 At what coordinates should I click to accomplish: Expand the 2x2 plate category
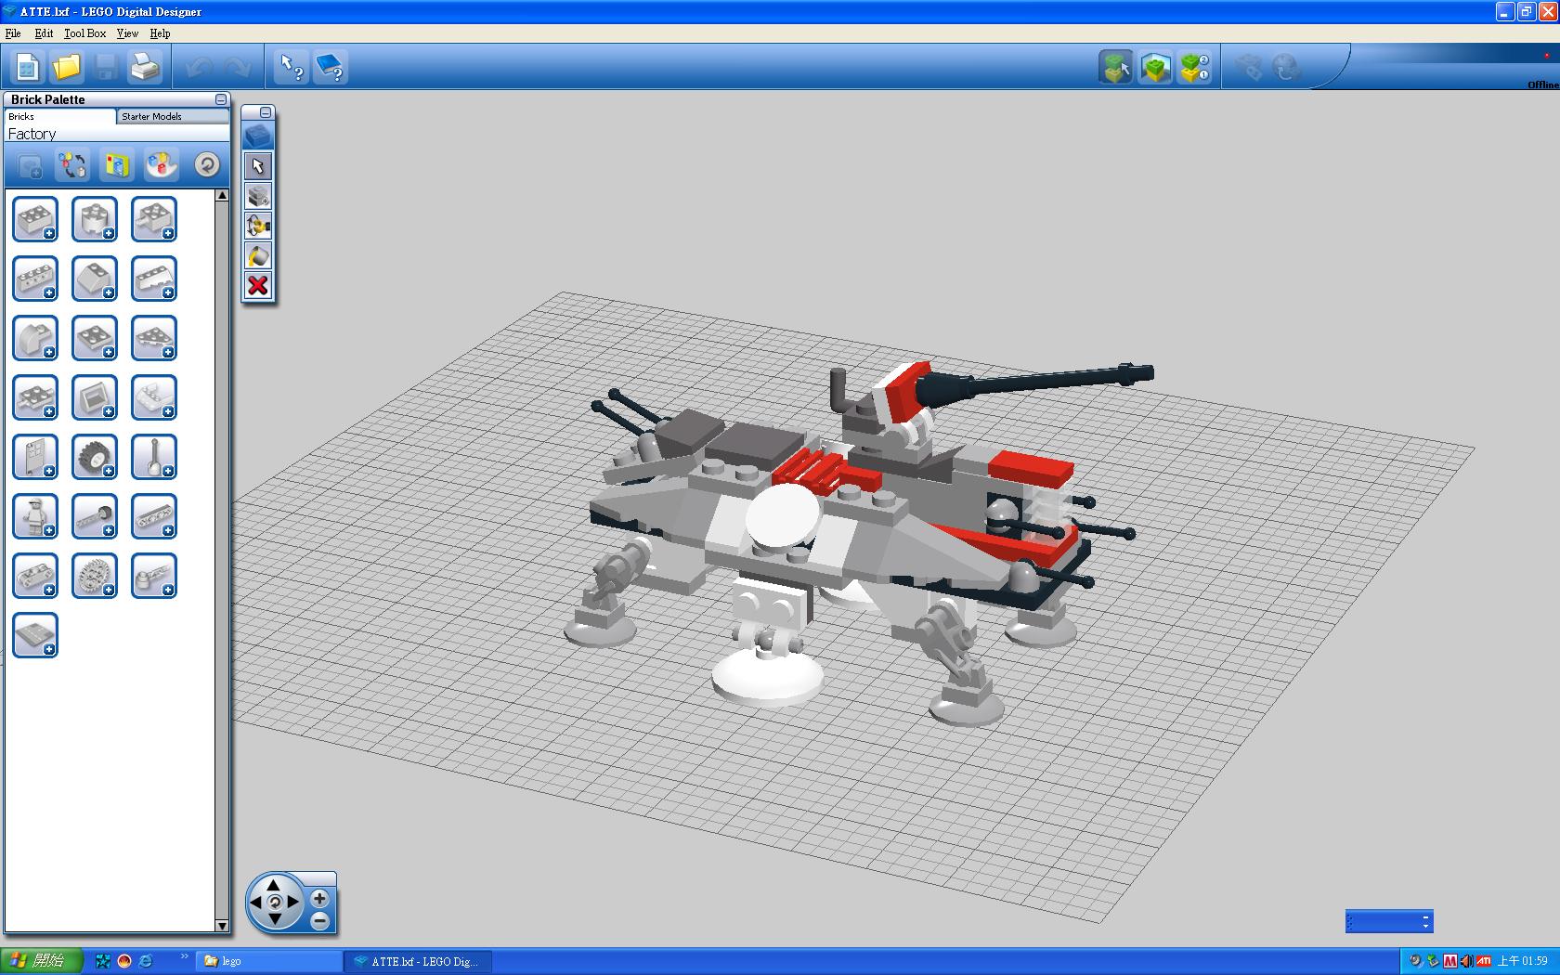tap(95, 338)
